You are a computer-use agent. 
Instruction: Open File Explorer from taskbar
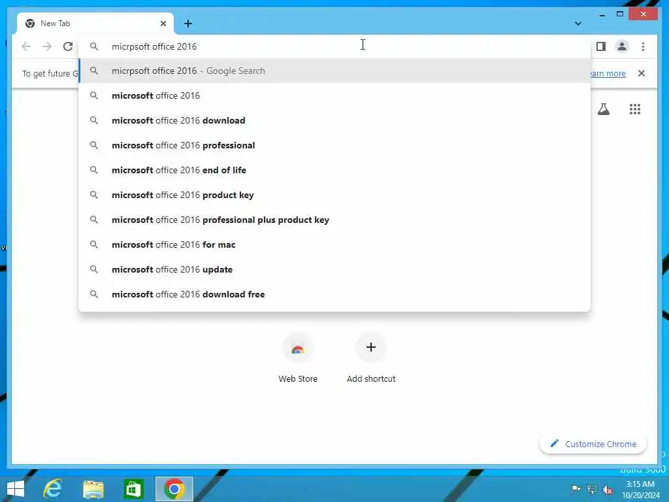93,489
